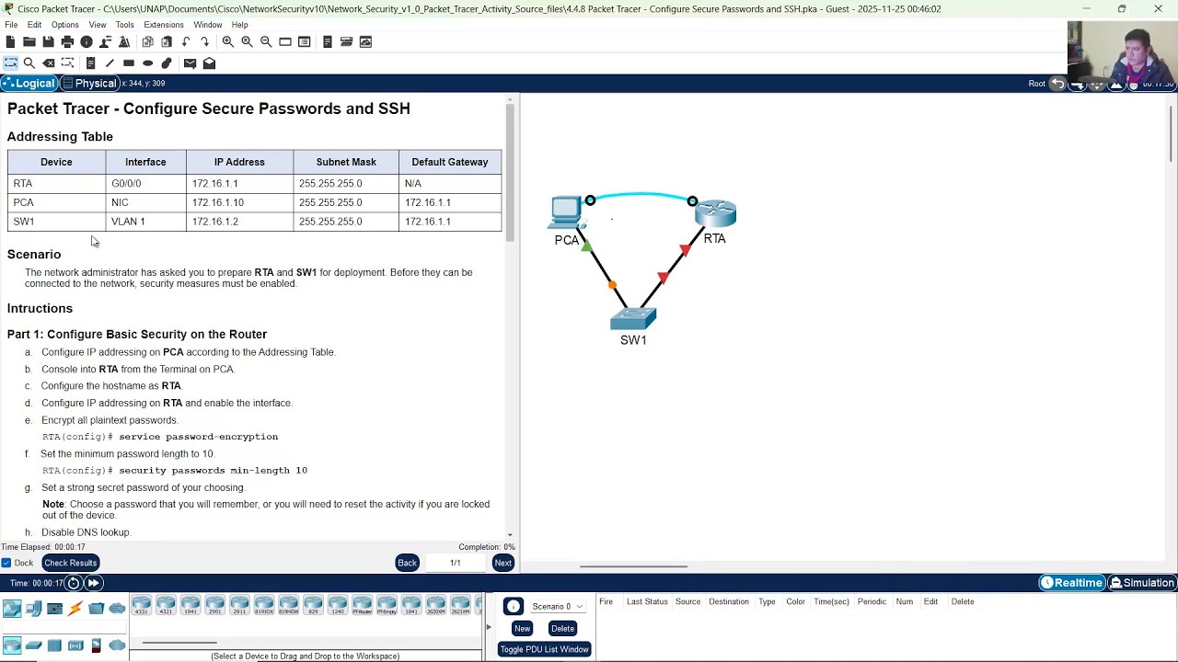The image size is (1178, 662).
Task: Switch to the Physical workspace tab
Action: [x=90, y=83]
